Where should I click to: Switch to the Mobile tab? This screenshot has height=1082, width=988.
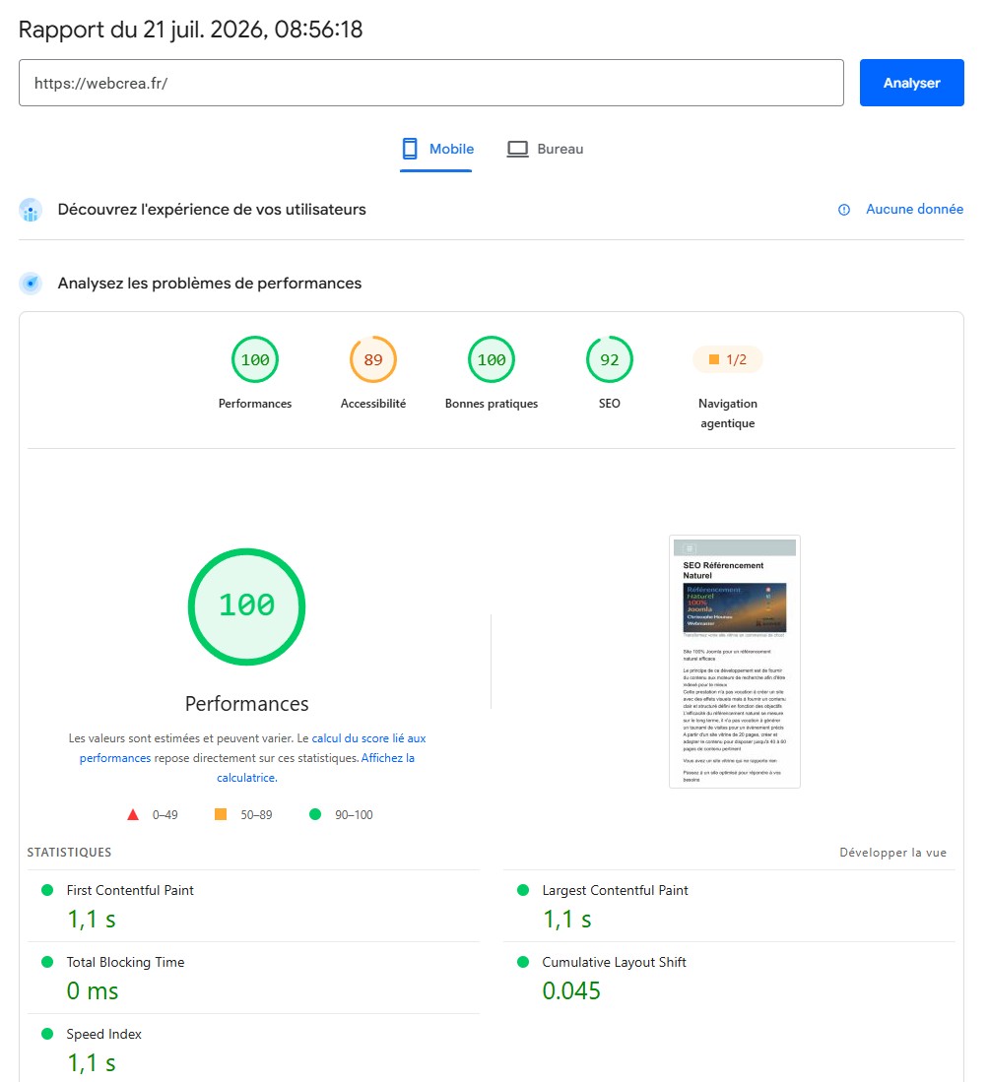coord(436,149)
